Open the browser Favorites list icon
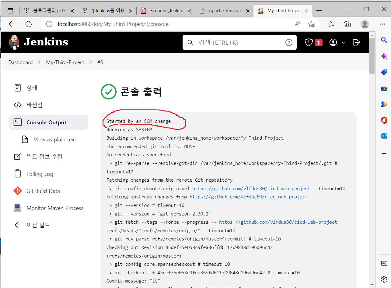This screenshot has height=288, width=391. click(331, 24)
